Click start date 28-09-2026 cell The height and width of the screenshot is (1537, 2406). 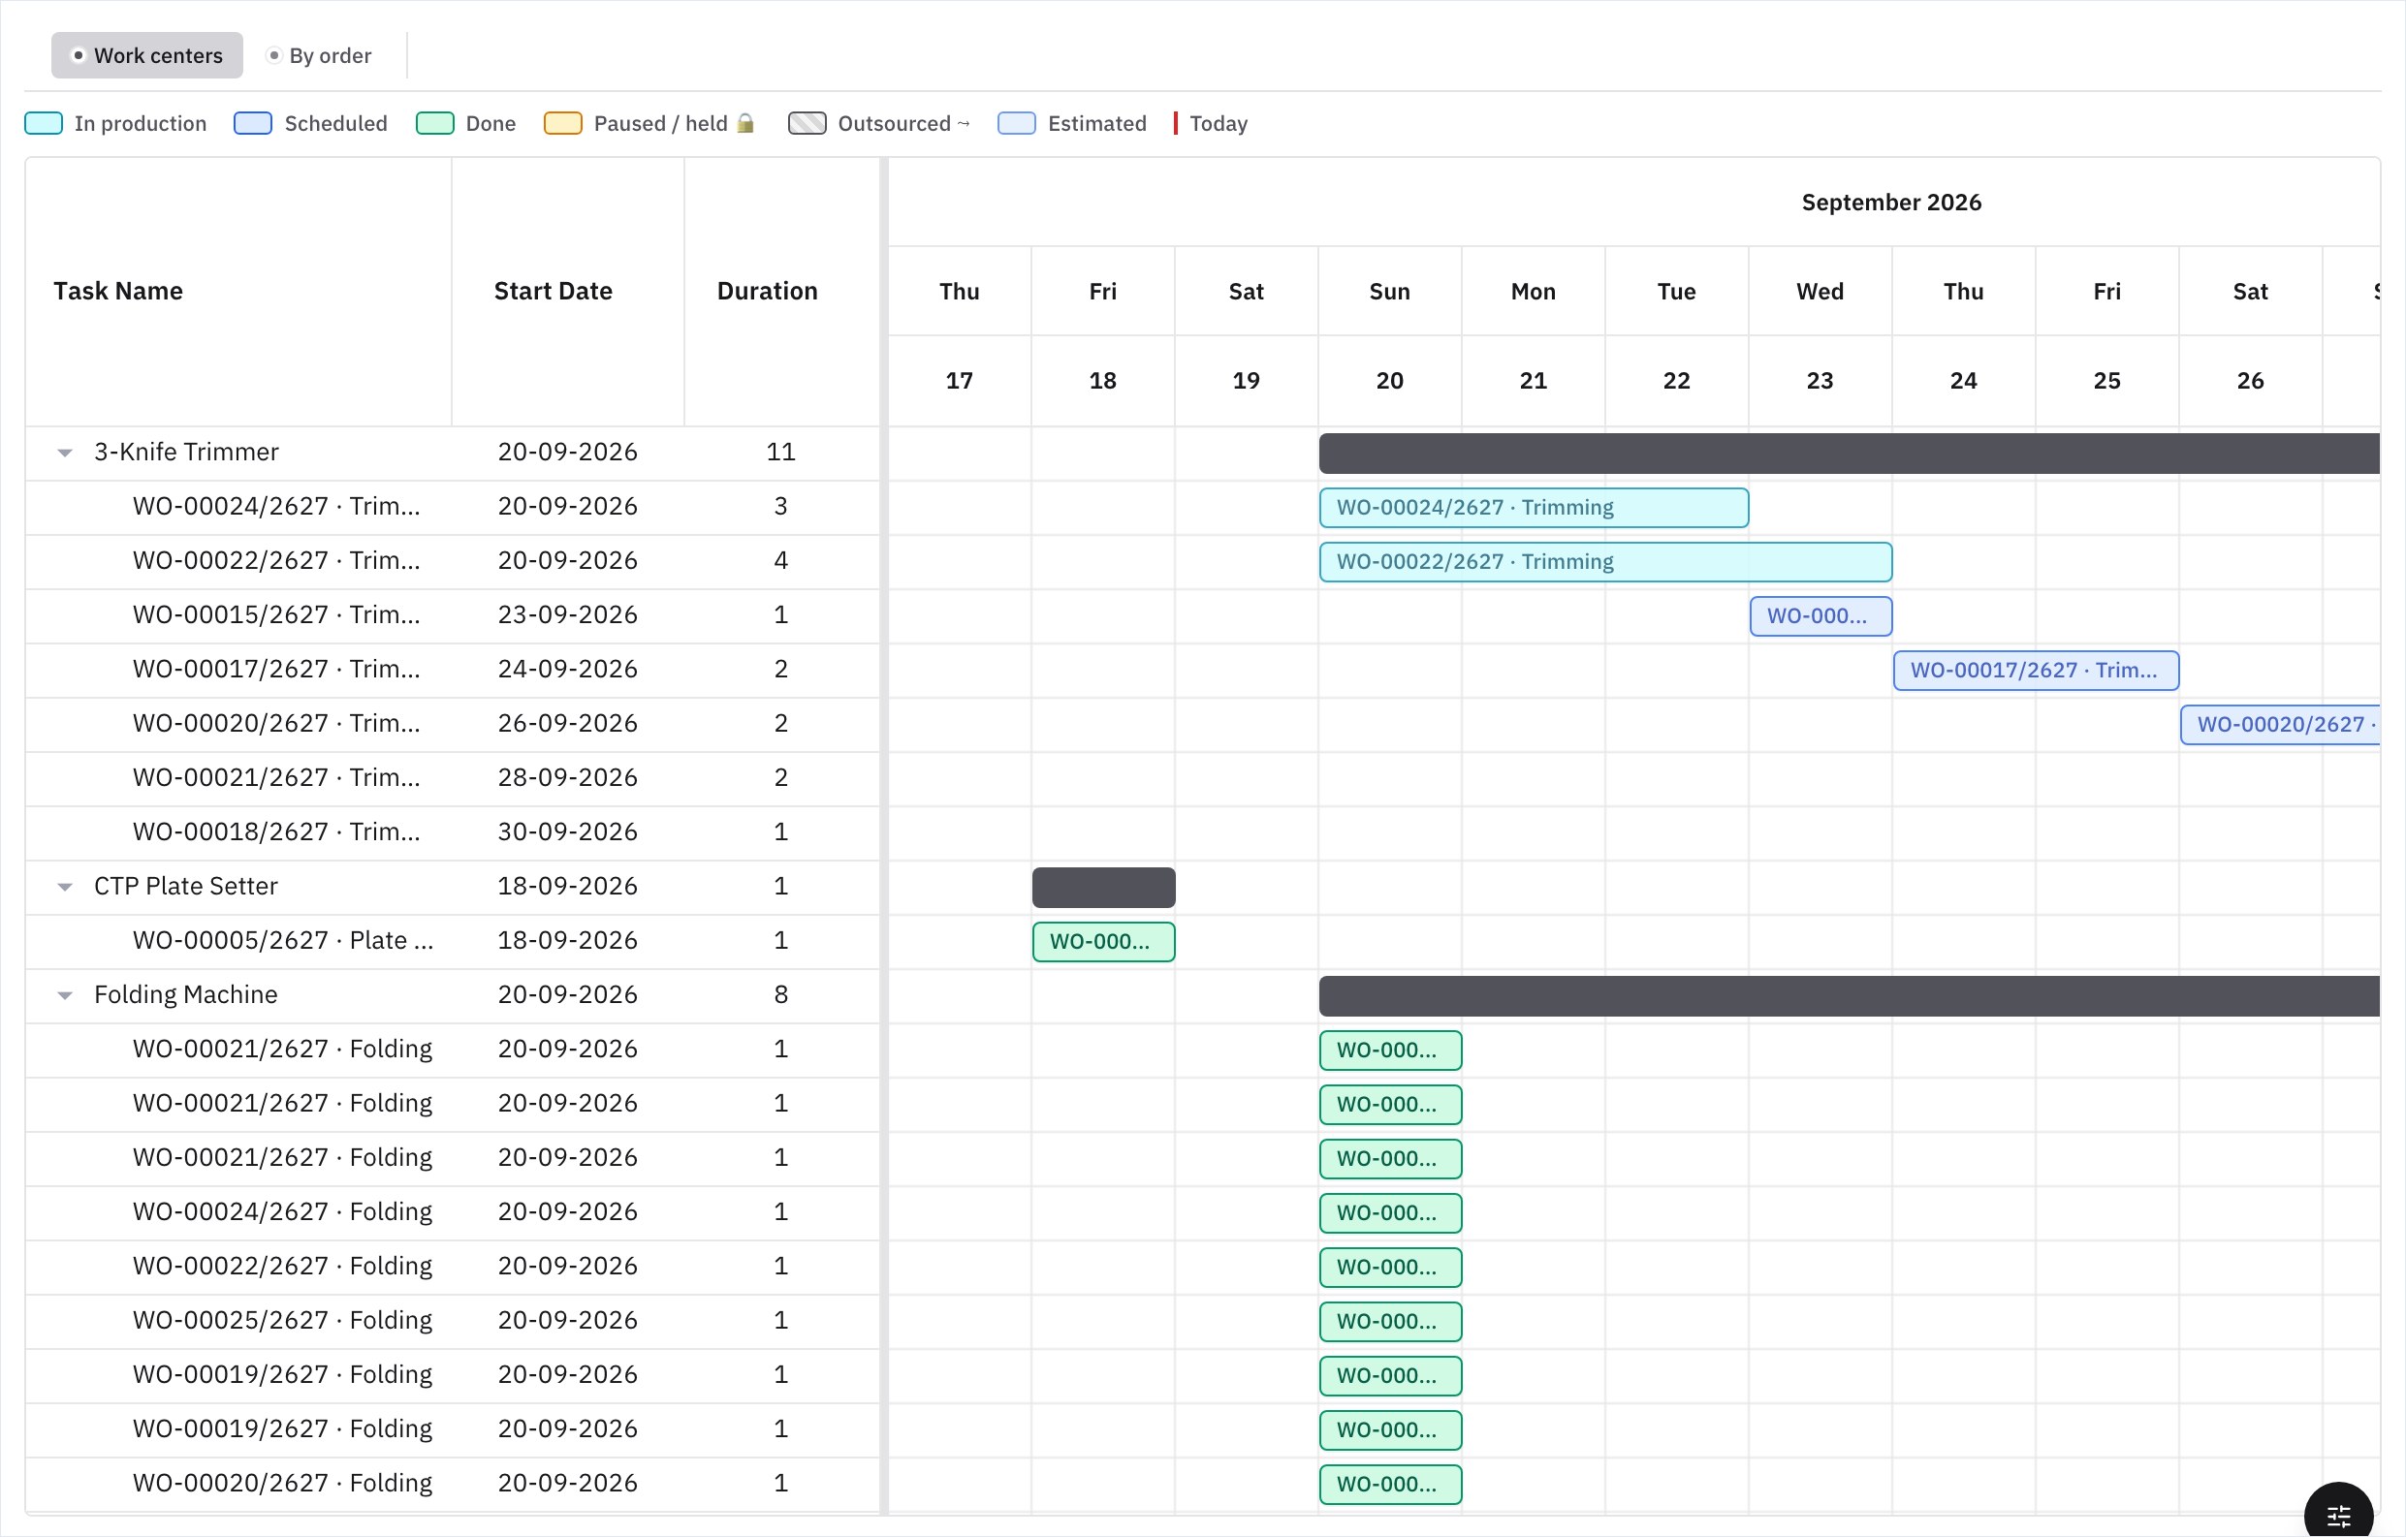(x=567, y=778)
